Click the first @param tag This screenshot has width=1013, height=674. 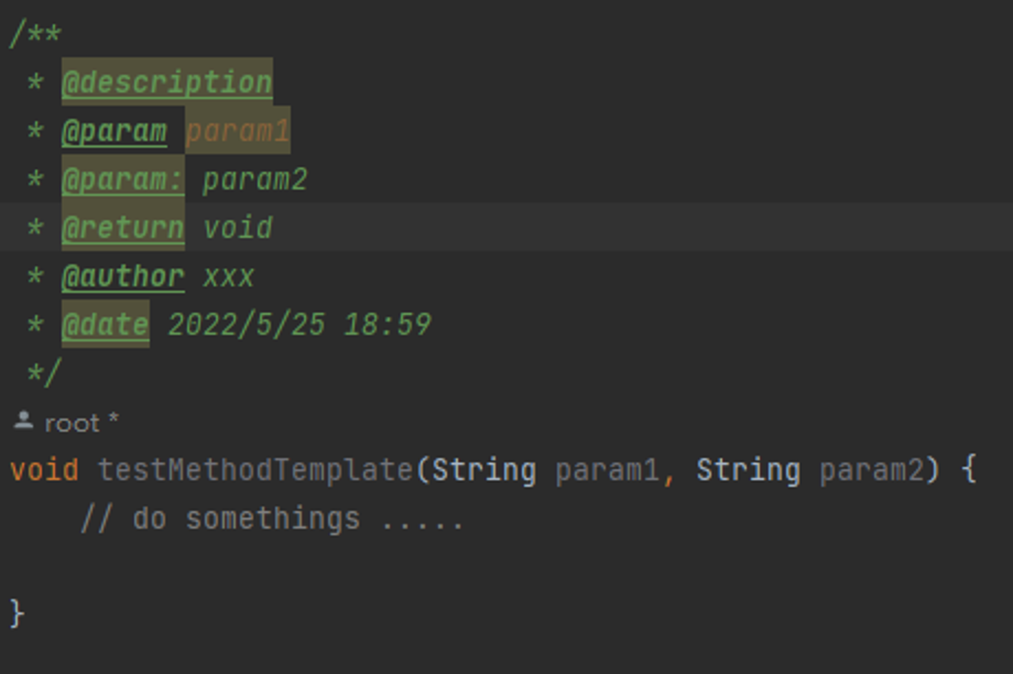(114, 131)
